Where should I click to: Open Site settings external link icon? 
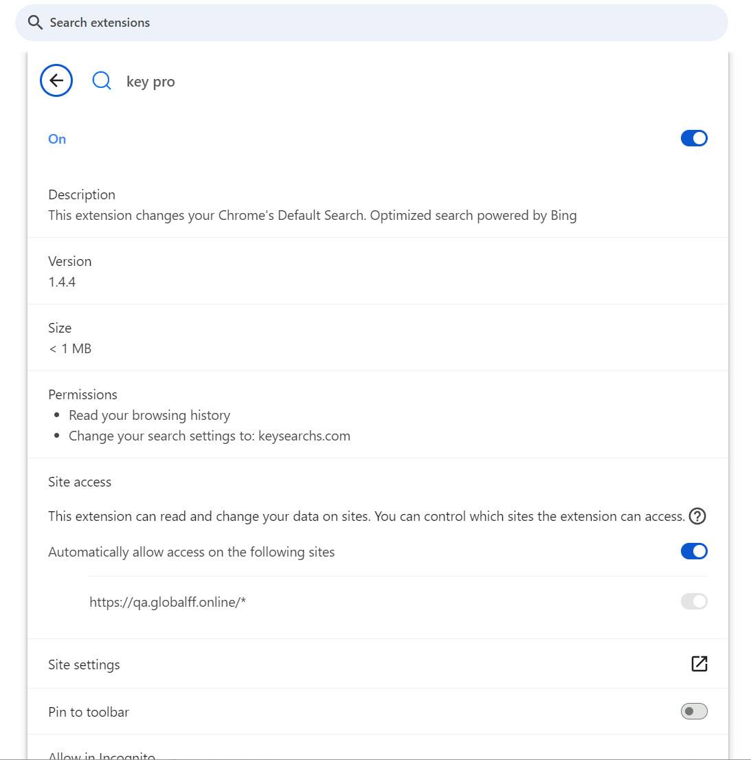pyautogui.click(x=699, y=663)
